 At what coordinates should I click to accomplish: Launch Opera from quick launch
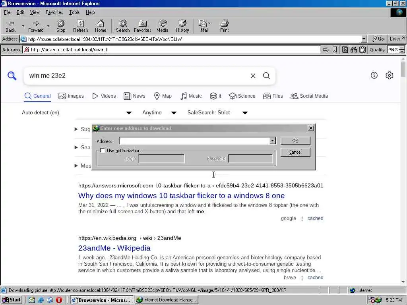pos(59,300)
